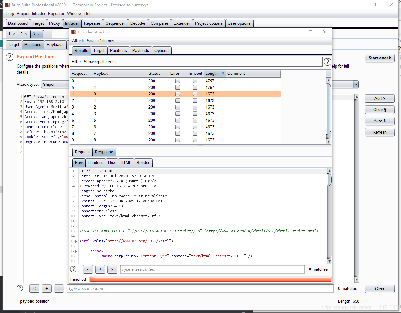Switch to response Render view
The image size is (401, 313).
[143, 162]
